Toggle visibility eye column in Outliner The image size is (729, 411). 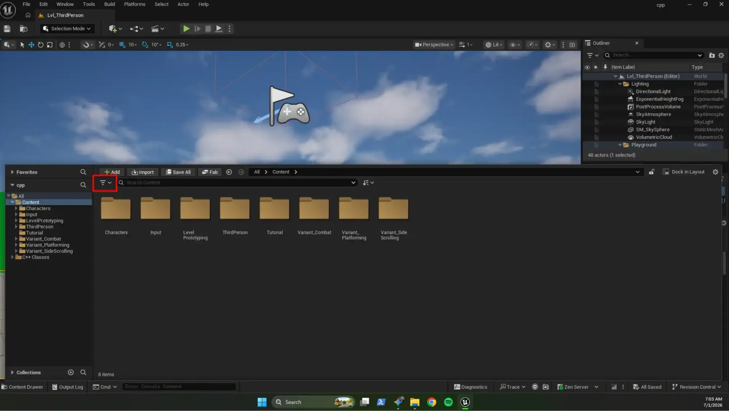(587, 67)
